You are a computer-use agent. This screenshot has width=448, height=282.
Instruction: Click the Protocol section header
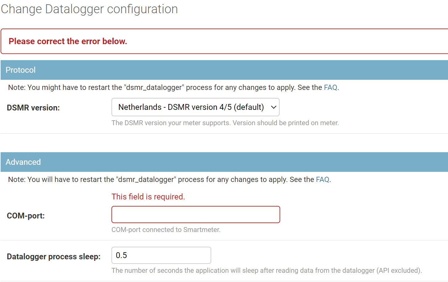[x=20, y=70]
